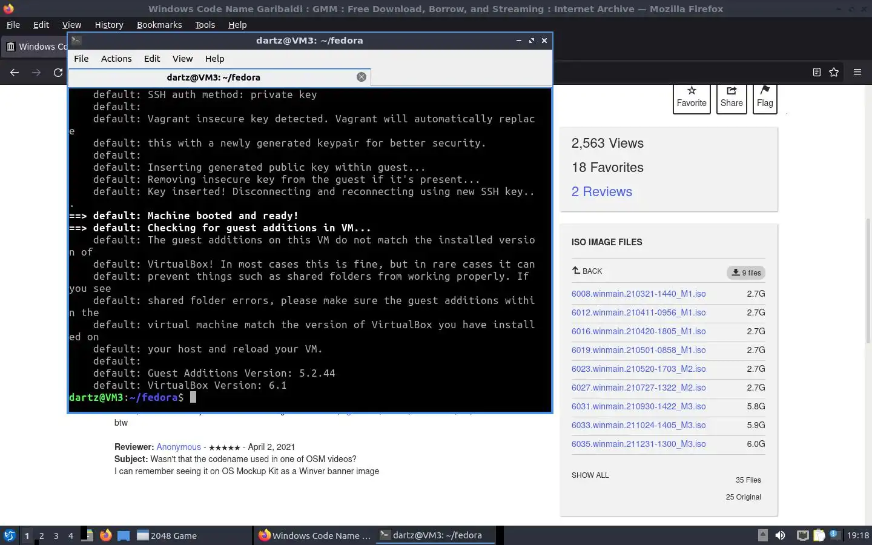
Task: Click the show desktop taskbar icon
Action: coord(124,535)
